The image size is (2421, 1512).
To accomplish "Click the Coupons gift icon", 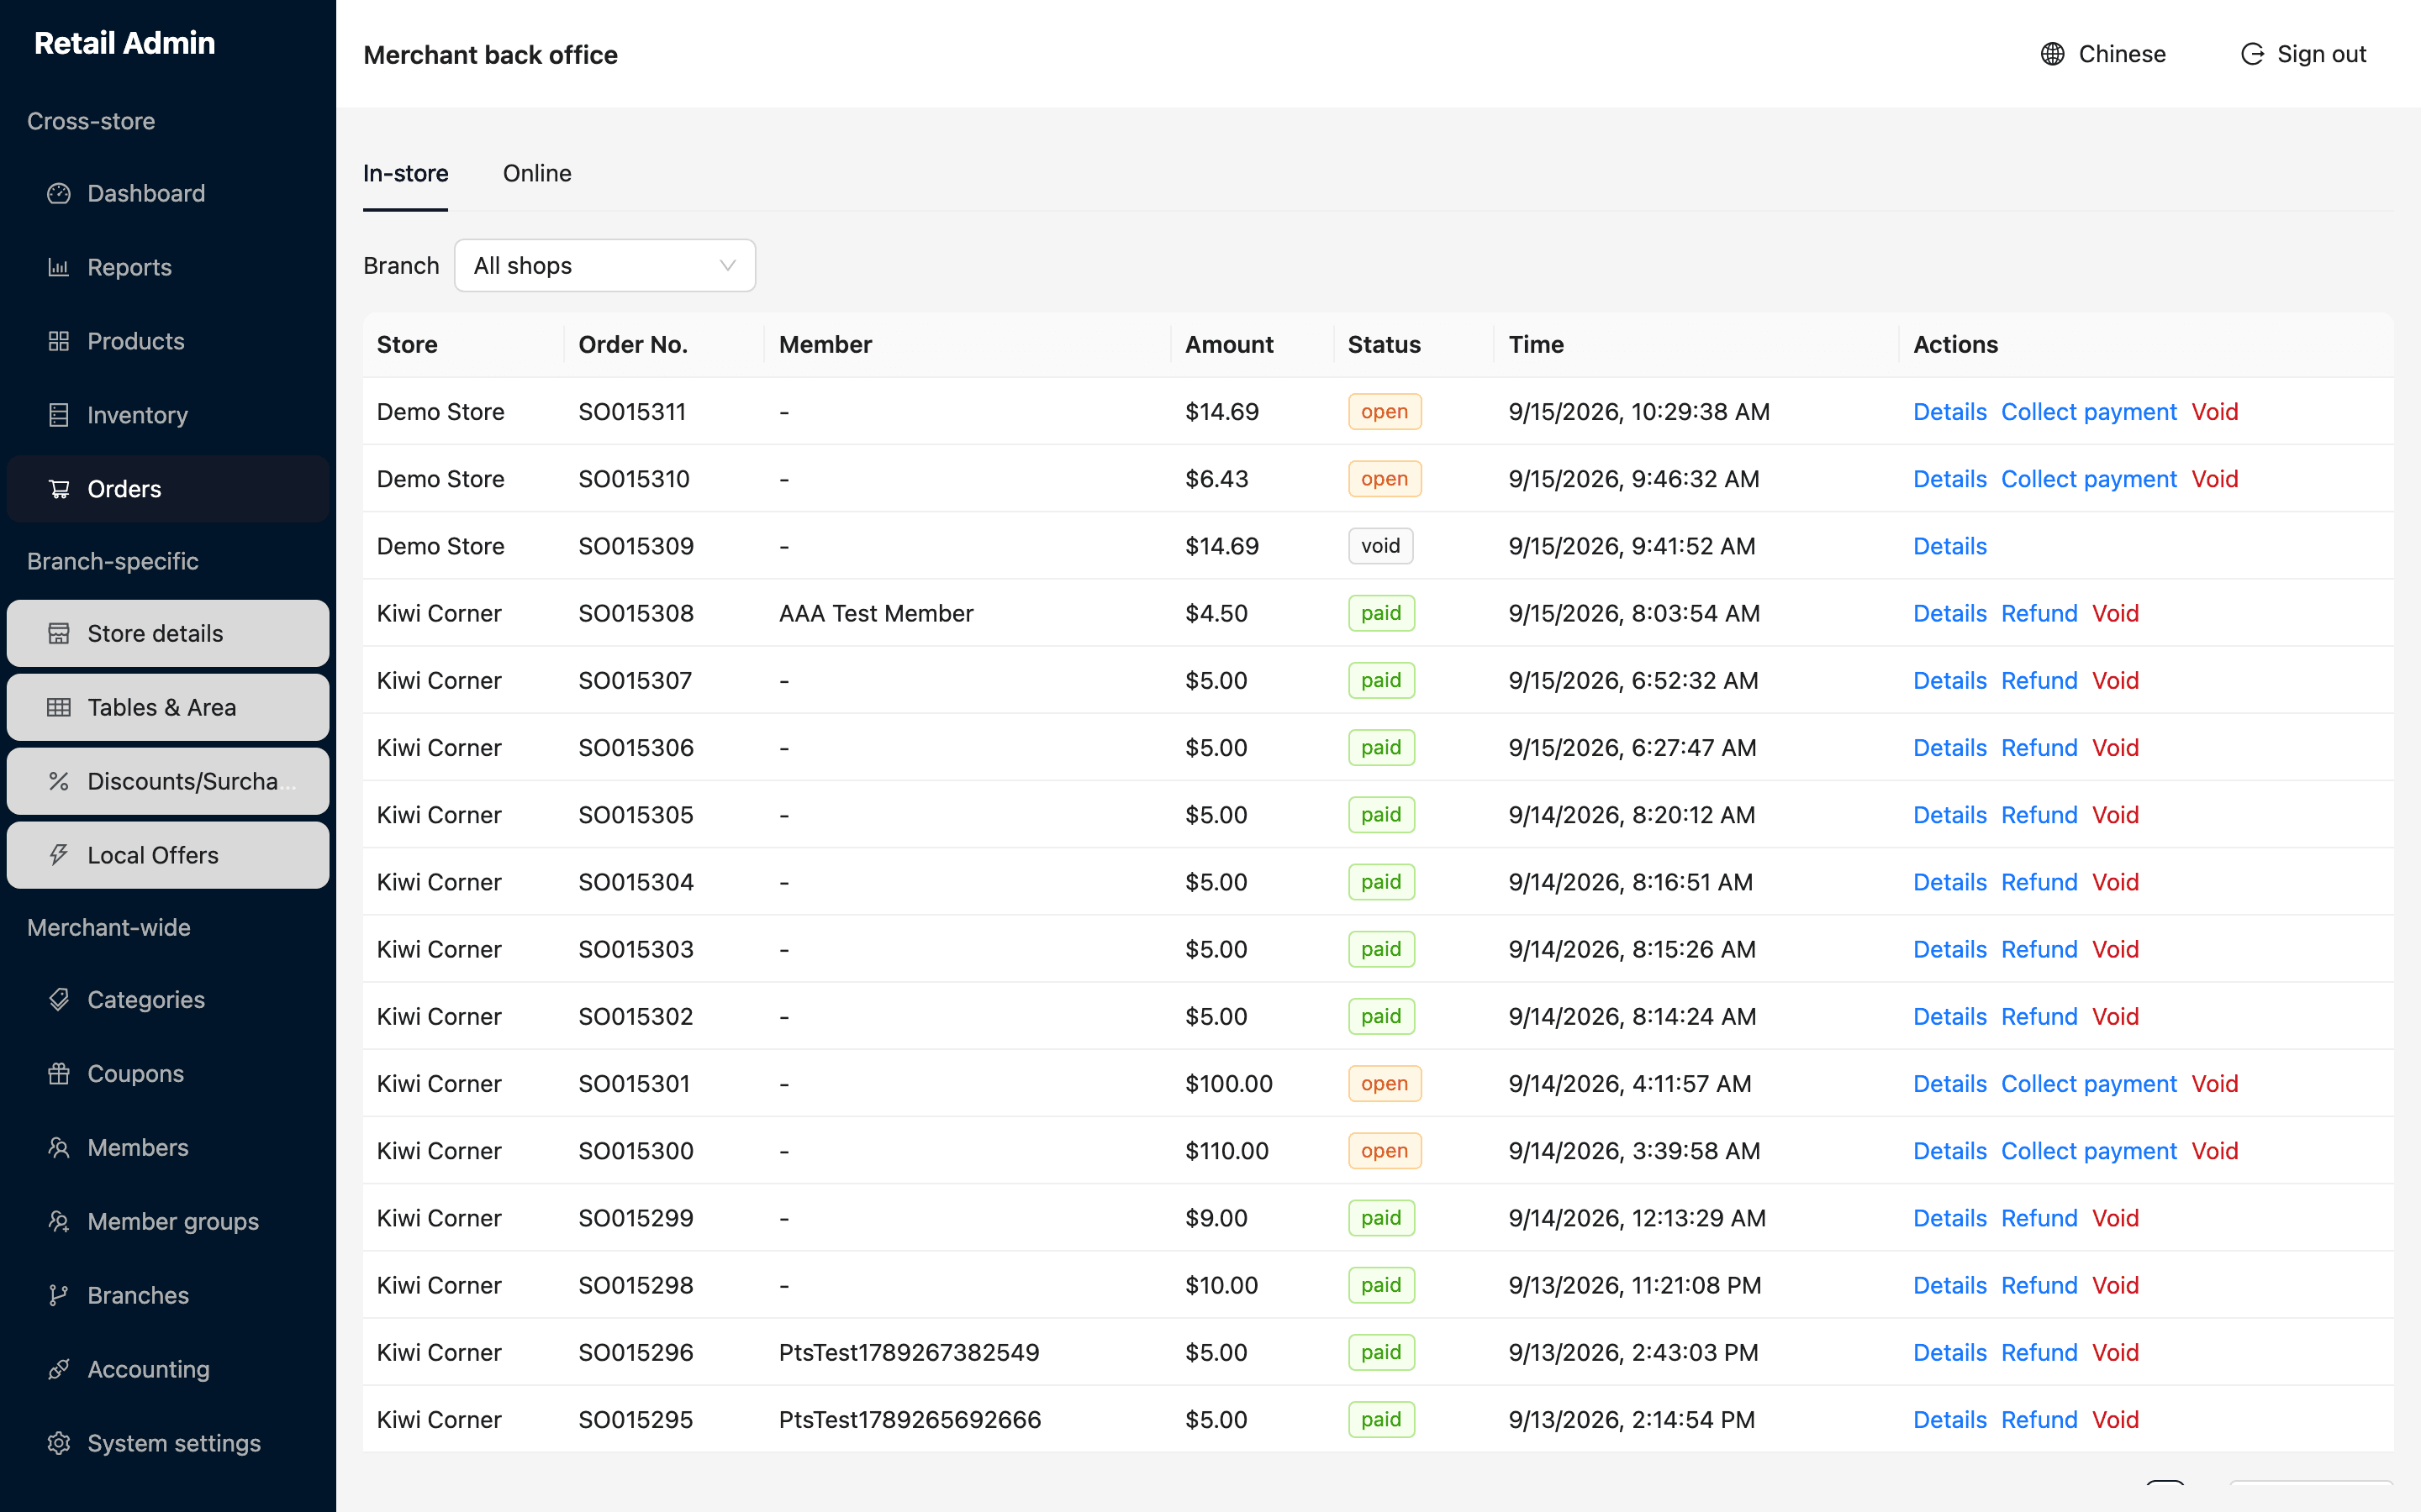I will (x=59, y=1074).
